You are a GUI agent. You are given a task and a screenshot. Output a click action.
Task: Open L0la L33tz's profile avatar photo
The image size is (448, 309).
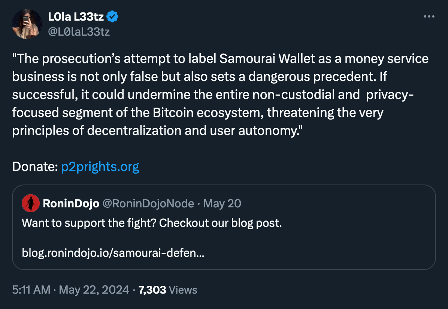[27, 24]
